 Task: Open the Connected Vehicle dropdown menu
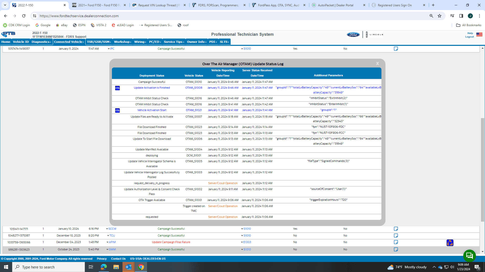click(69, 42)
